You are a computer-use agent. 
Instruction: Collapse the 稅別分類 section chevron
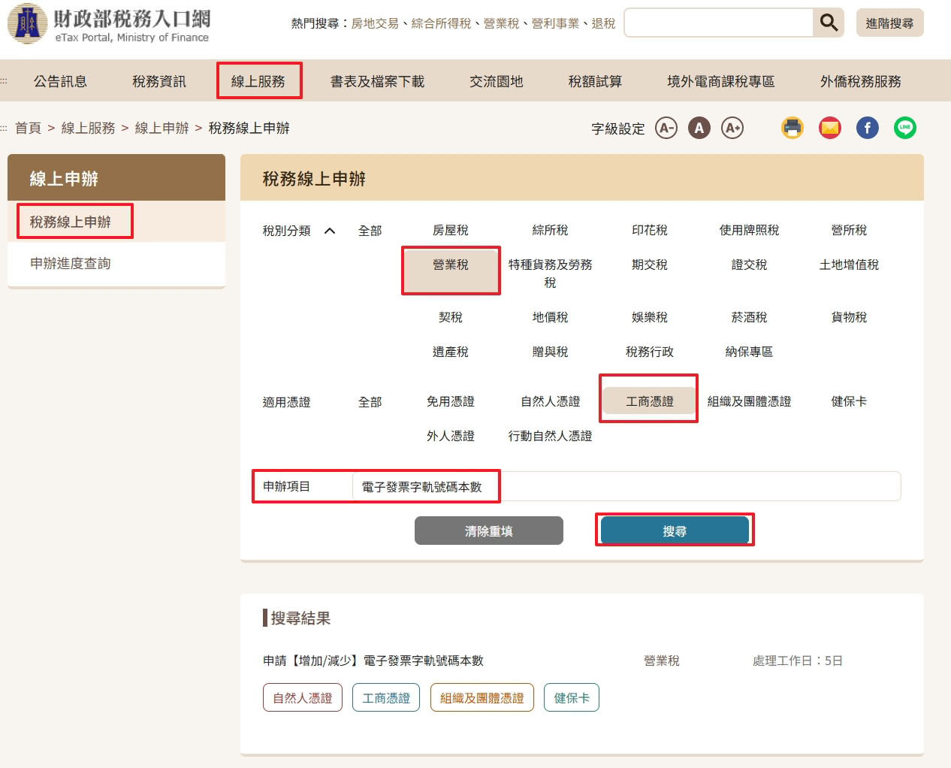329,231
